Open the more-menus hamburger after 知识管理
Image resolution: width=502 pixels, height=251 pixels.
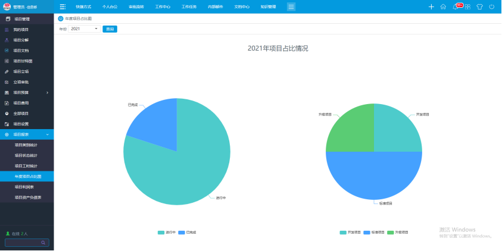click(291, 7)
